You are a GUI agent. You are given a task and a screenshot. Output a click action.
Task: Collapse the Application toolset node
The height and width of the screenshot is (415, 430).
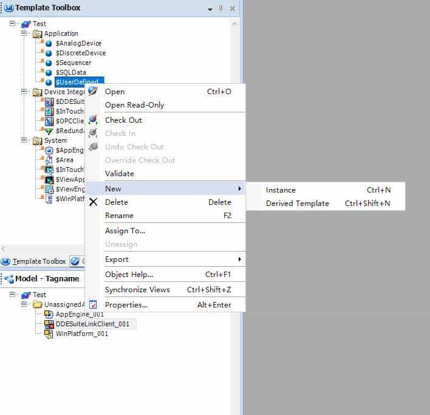click(x=24, y=33)
